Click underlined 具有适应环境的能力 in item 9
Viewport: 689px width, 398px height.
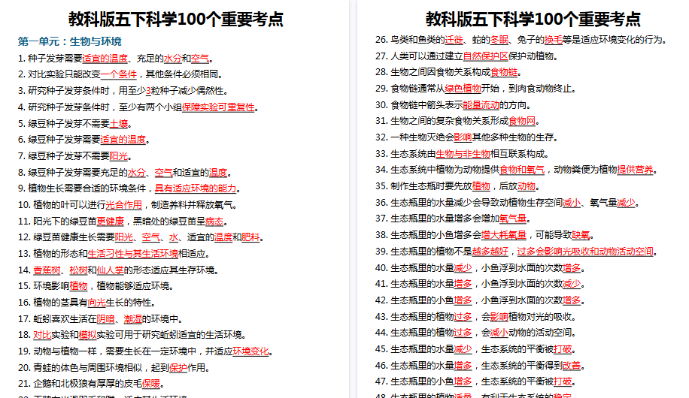(x=196, y=188)
